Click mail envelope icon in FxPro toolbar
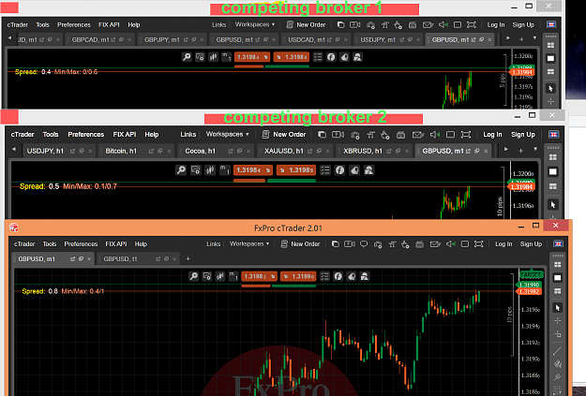 (435, 244)
